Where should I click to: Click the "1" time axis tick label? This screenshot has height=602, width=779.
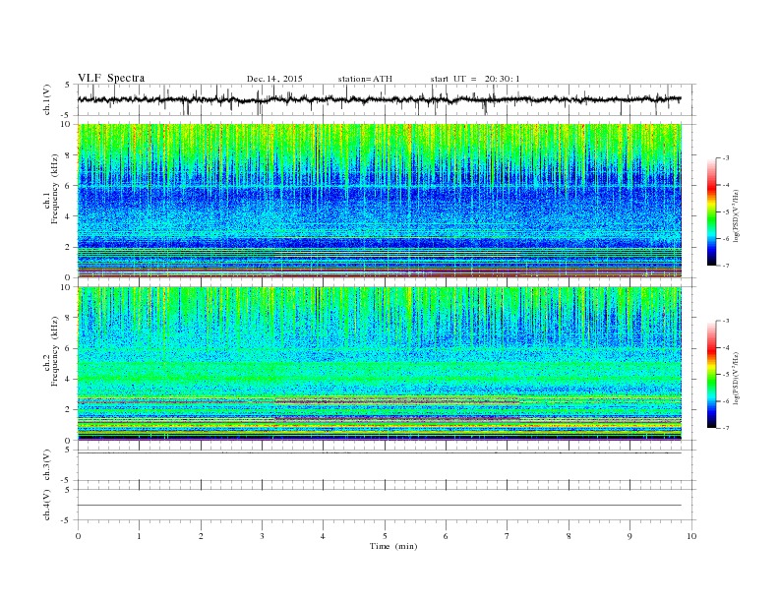click(x=139, y=536)
